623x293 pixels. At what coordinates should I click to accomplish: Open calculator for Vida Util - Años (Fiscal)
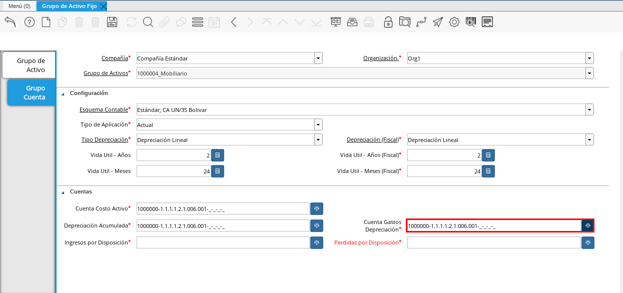tap(488, 155)
